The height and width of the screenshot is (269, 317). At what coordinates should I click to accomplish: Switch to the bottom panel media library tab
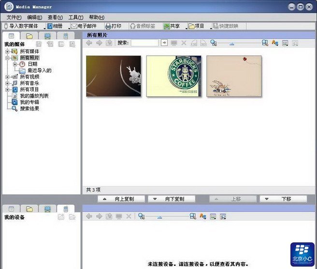[x=11, y=209]
